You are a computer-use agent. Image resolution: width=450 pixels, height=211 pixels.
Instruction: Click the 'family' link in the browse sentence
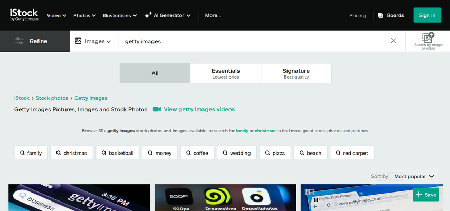click(x=242, y=131)
